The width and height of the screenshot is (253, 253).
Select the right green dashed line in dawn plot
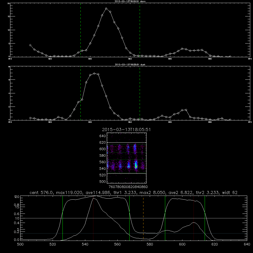click(x=140, y=30)
